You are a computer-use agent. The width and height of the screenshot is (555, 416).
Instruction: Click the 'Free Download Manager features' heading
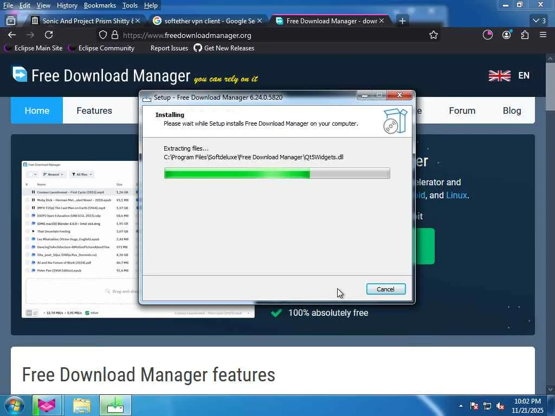[x=149, y=375]
